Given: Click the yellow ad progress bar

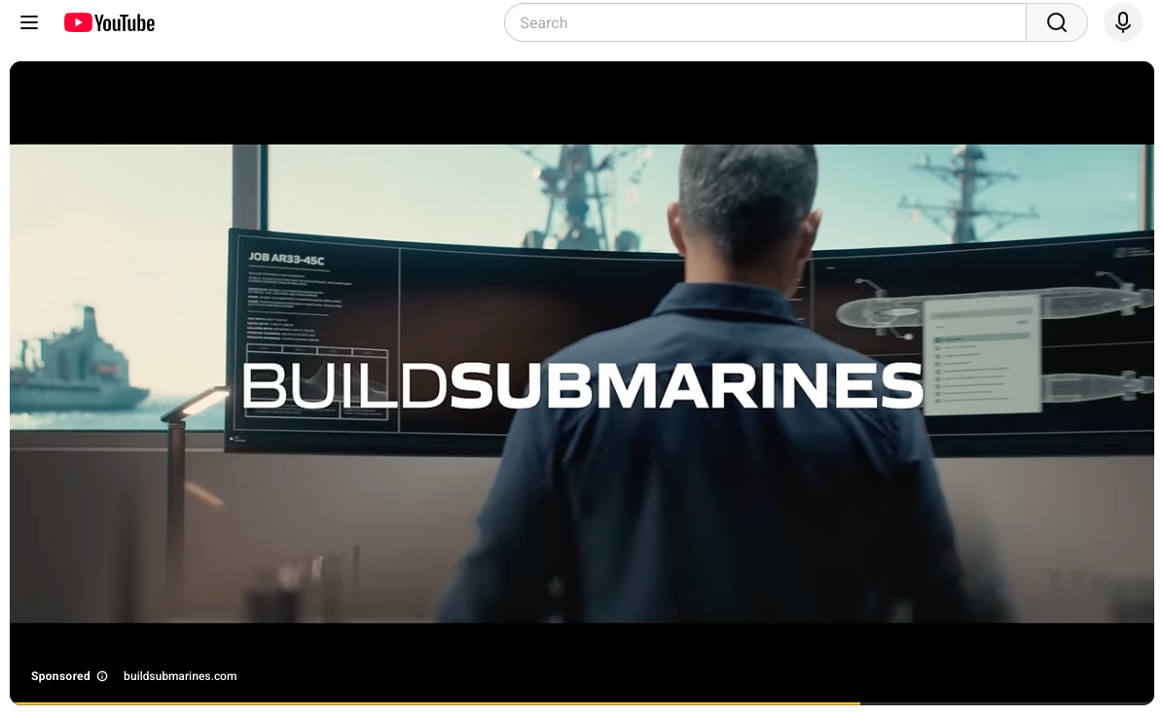Looking at the screenshot, I should (x=435, y=702).
